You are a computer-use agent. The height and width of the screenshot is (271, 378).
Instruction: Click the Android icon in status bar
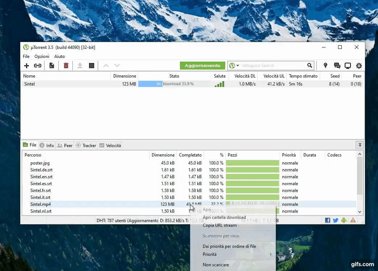tap(344, 220)
